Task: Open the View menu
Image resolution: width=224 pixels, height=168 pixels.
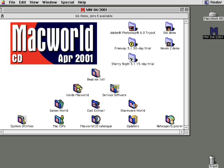Action: click(x=34, y=2)
